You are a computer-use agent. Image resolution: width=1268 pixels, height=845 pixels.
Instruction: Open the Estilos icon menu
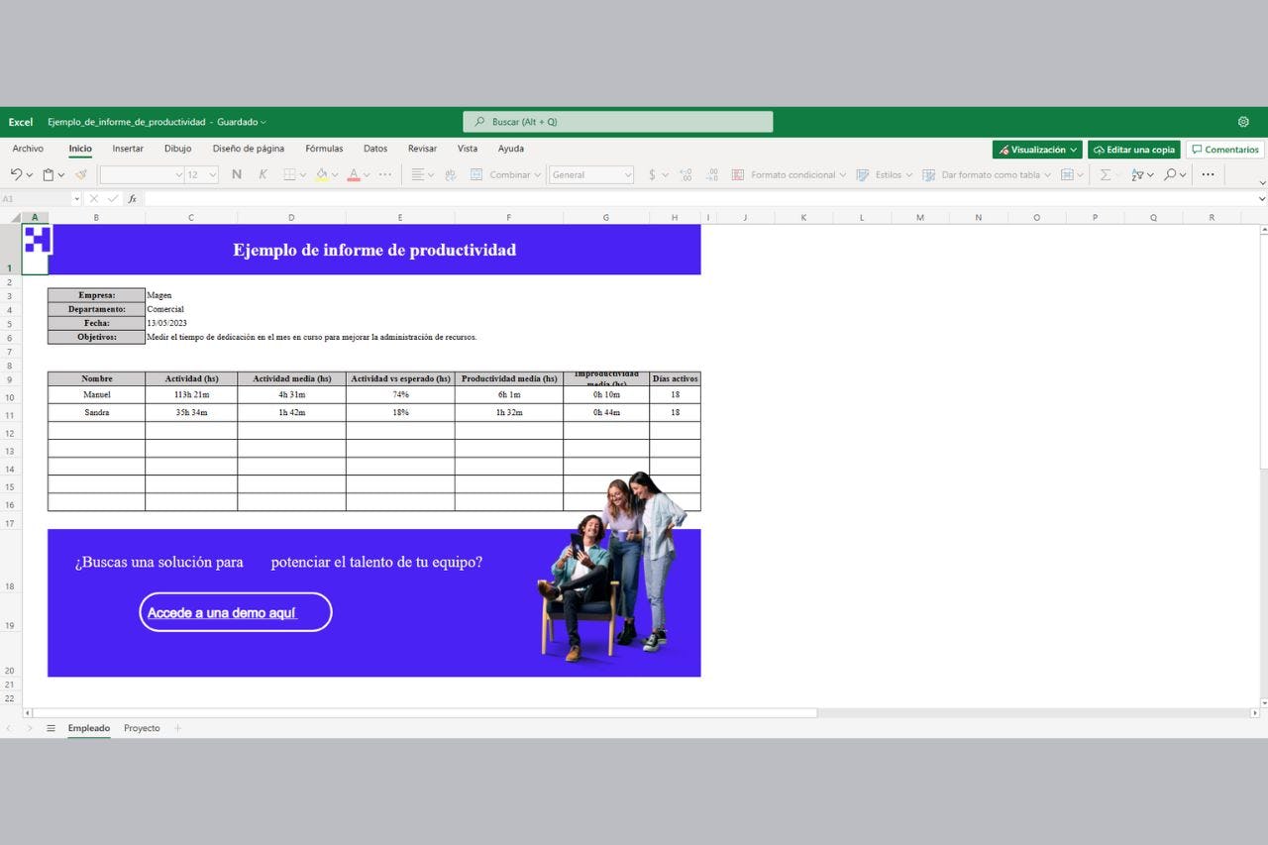(885, 174)
